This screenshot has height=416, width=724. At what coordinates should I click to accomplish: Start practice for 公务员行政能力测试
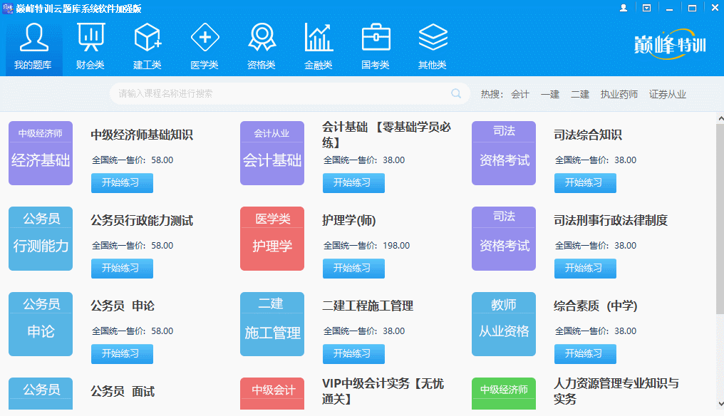point(122,269)
